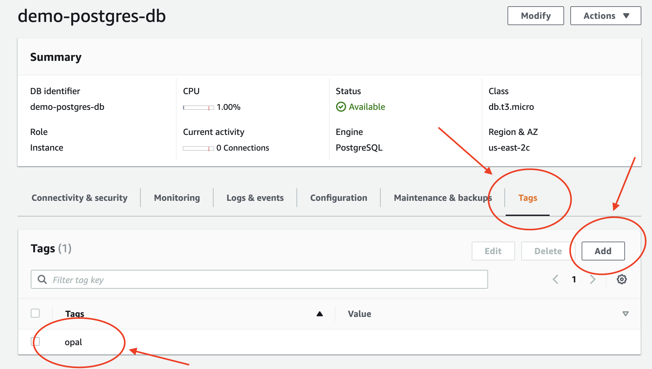Add a new tag
Viewport: 652px width, 369px height.
point(603,251)
